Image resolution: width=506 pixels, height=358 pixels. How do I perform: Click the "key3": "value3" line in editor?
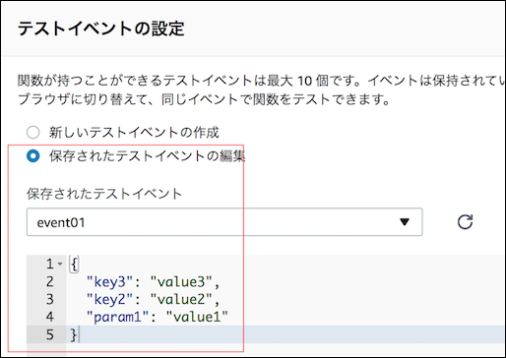click(x=153, y=281)
